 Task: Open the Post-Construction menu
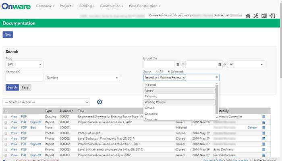(x=144, y=6)
